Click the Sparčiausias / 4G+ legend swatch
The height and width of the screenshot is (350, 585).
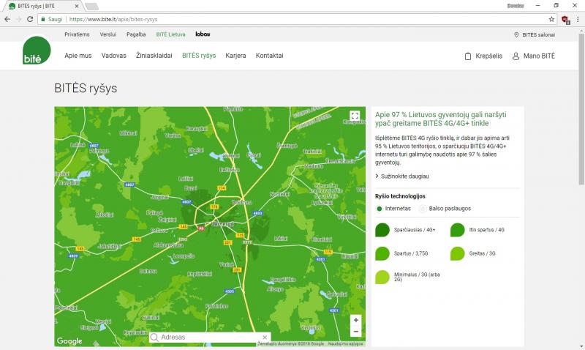[382, 230]
